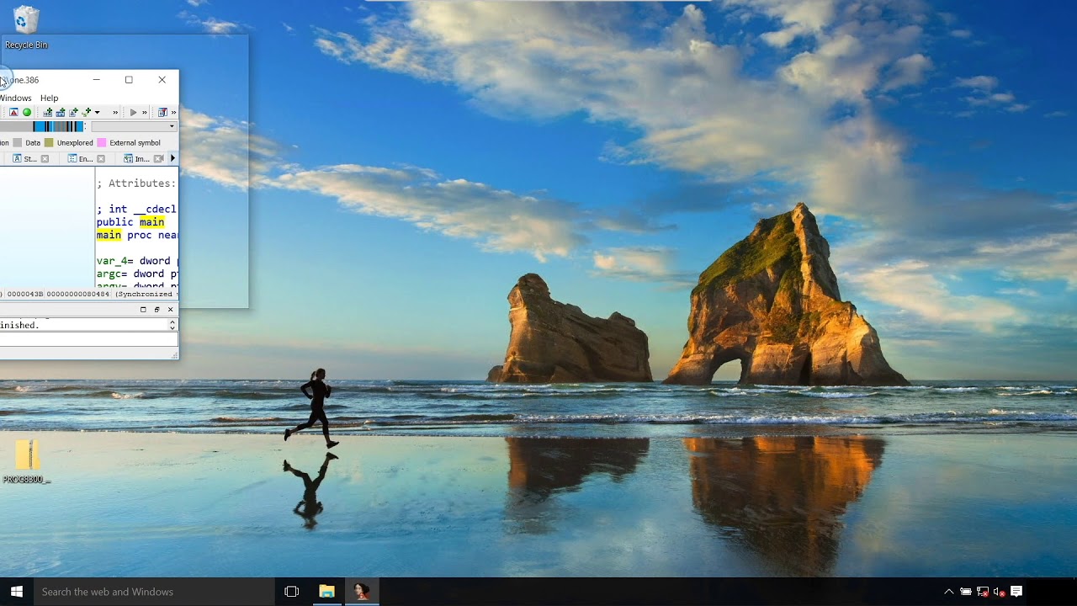
Task: Click the third green-arrow icon after the green circle
Action: click(73, 112)
